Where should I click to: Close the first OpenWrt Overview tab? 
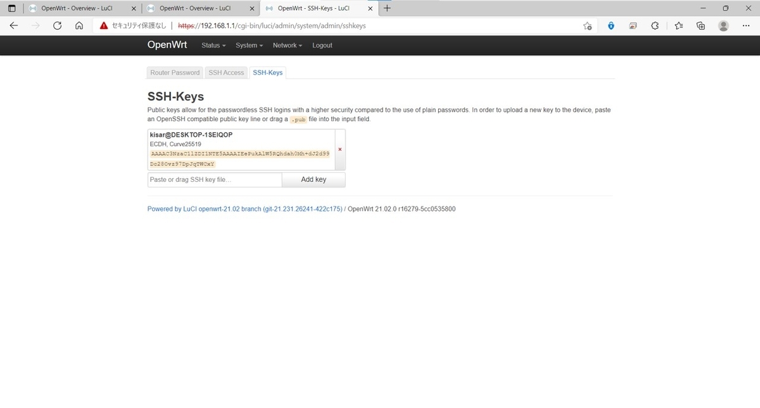click(133, 8)
